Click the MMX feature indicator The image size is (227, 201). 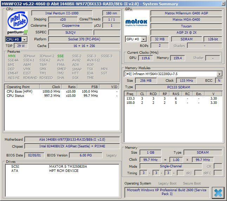(12, 56)
